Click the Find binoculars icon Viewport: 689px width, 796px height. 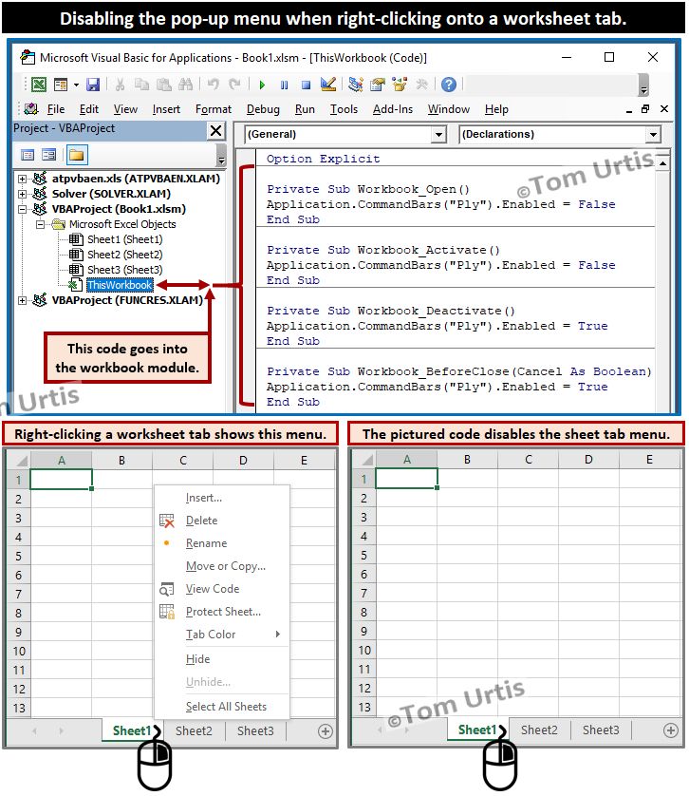click(x=185, y=85)
